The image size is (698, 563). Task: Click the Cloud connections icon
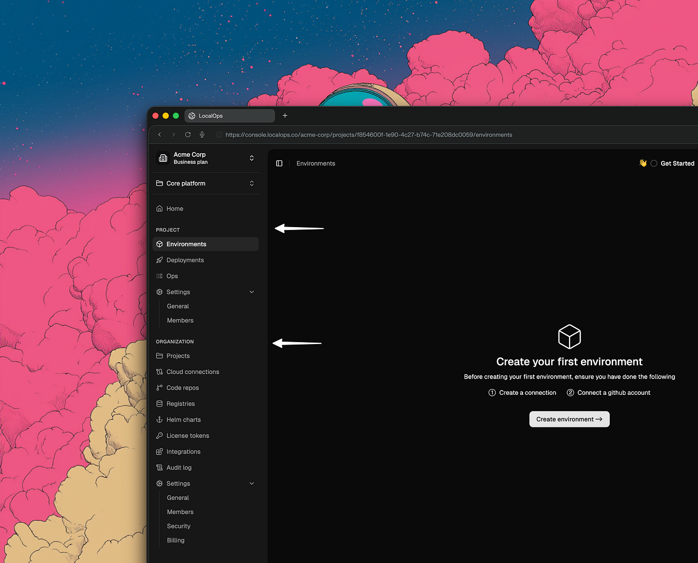pyautogui.click(x=160, y=372)
